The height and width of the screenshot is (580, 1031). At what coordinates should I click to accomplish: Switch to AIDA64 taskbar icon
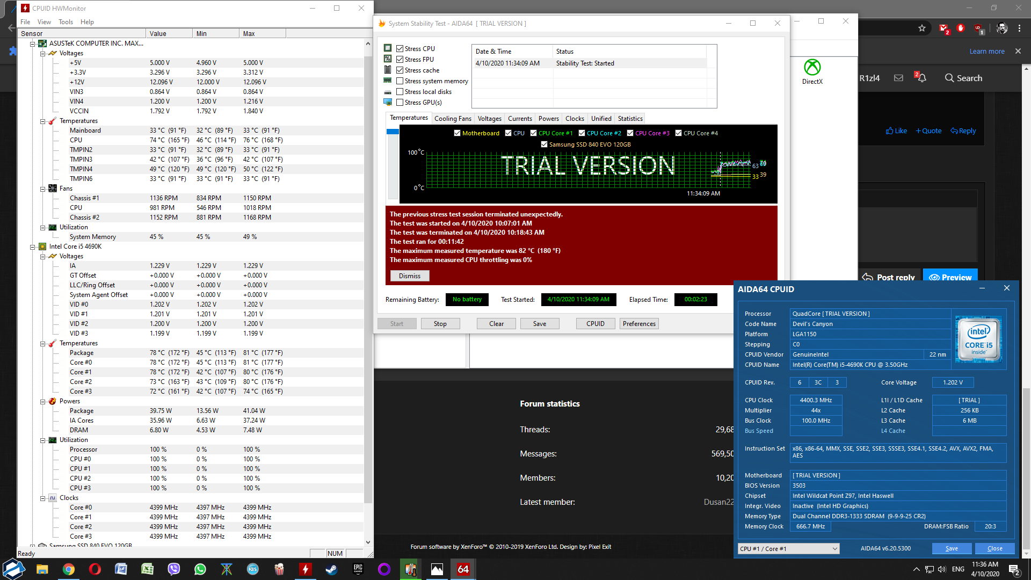coord(463,569)
